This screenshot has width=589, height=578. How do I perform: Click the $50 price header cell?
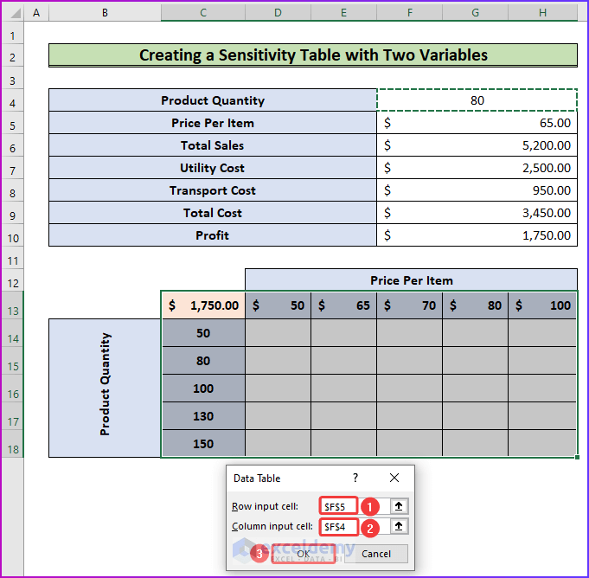coord(278,305)
